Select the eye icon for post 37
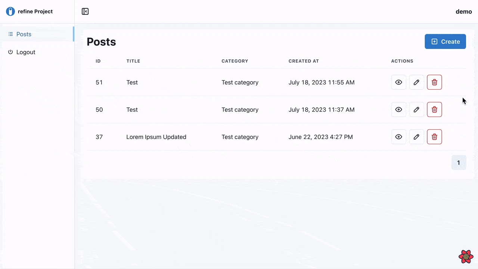478x269 pixels. point(398,137)
